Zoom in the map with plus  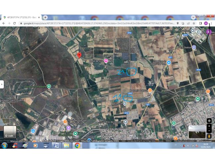point(209,126)
